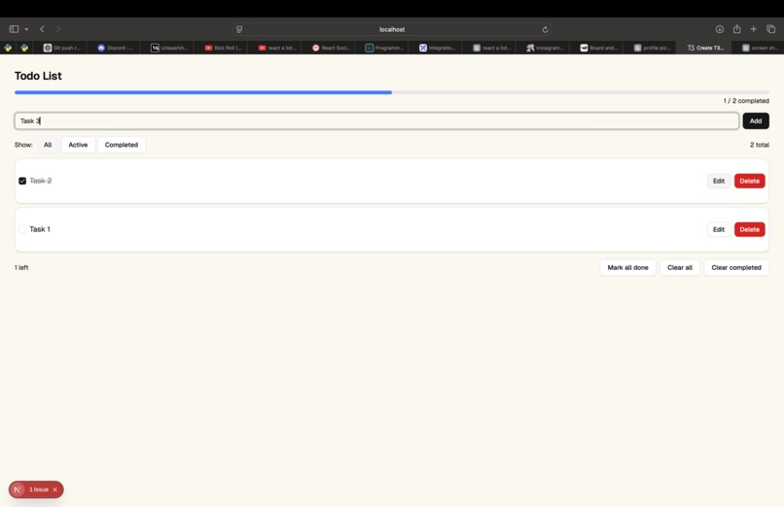Switch to the screen sh... tab
The height and width of the screenshot is (507, 784).
[x=760, y=48]
